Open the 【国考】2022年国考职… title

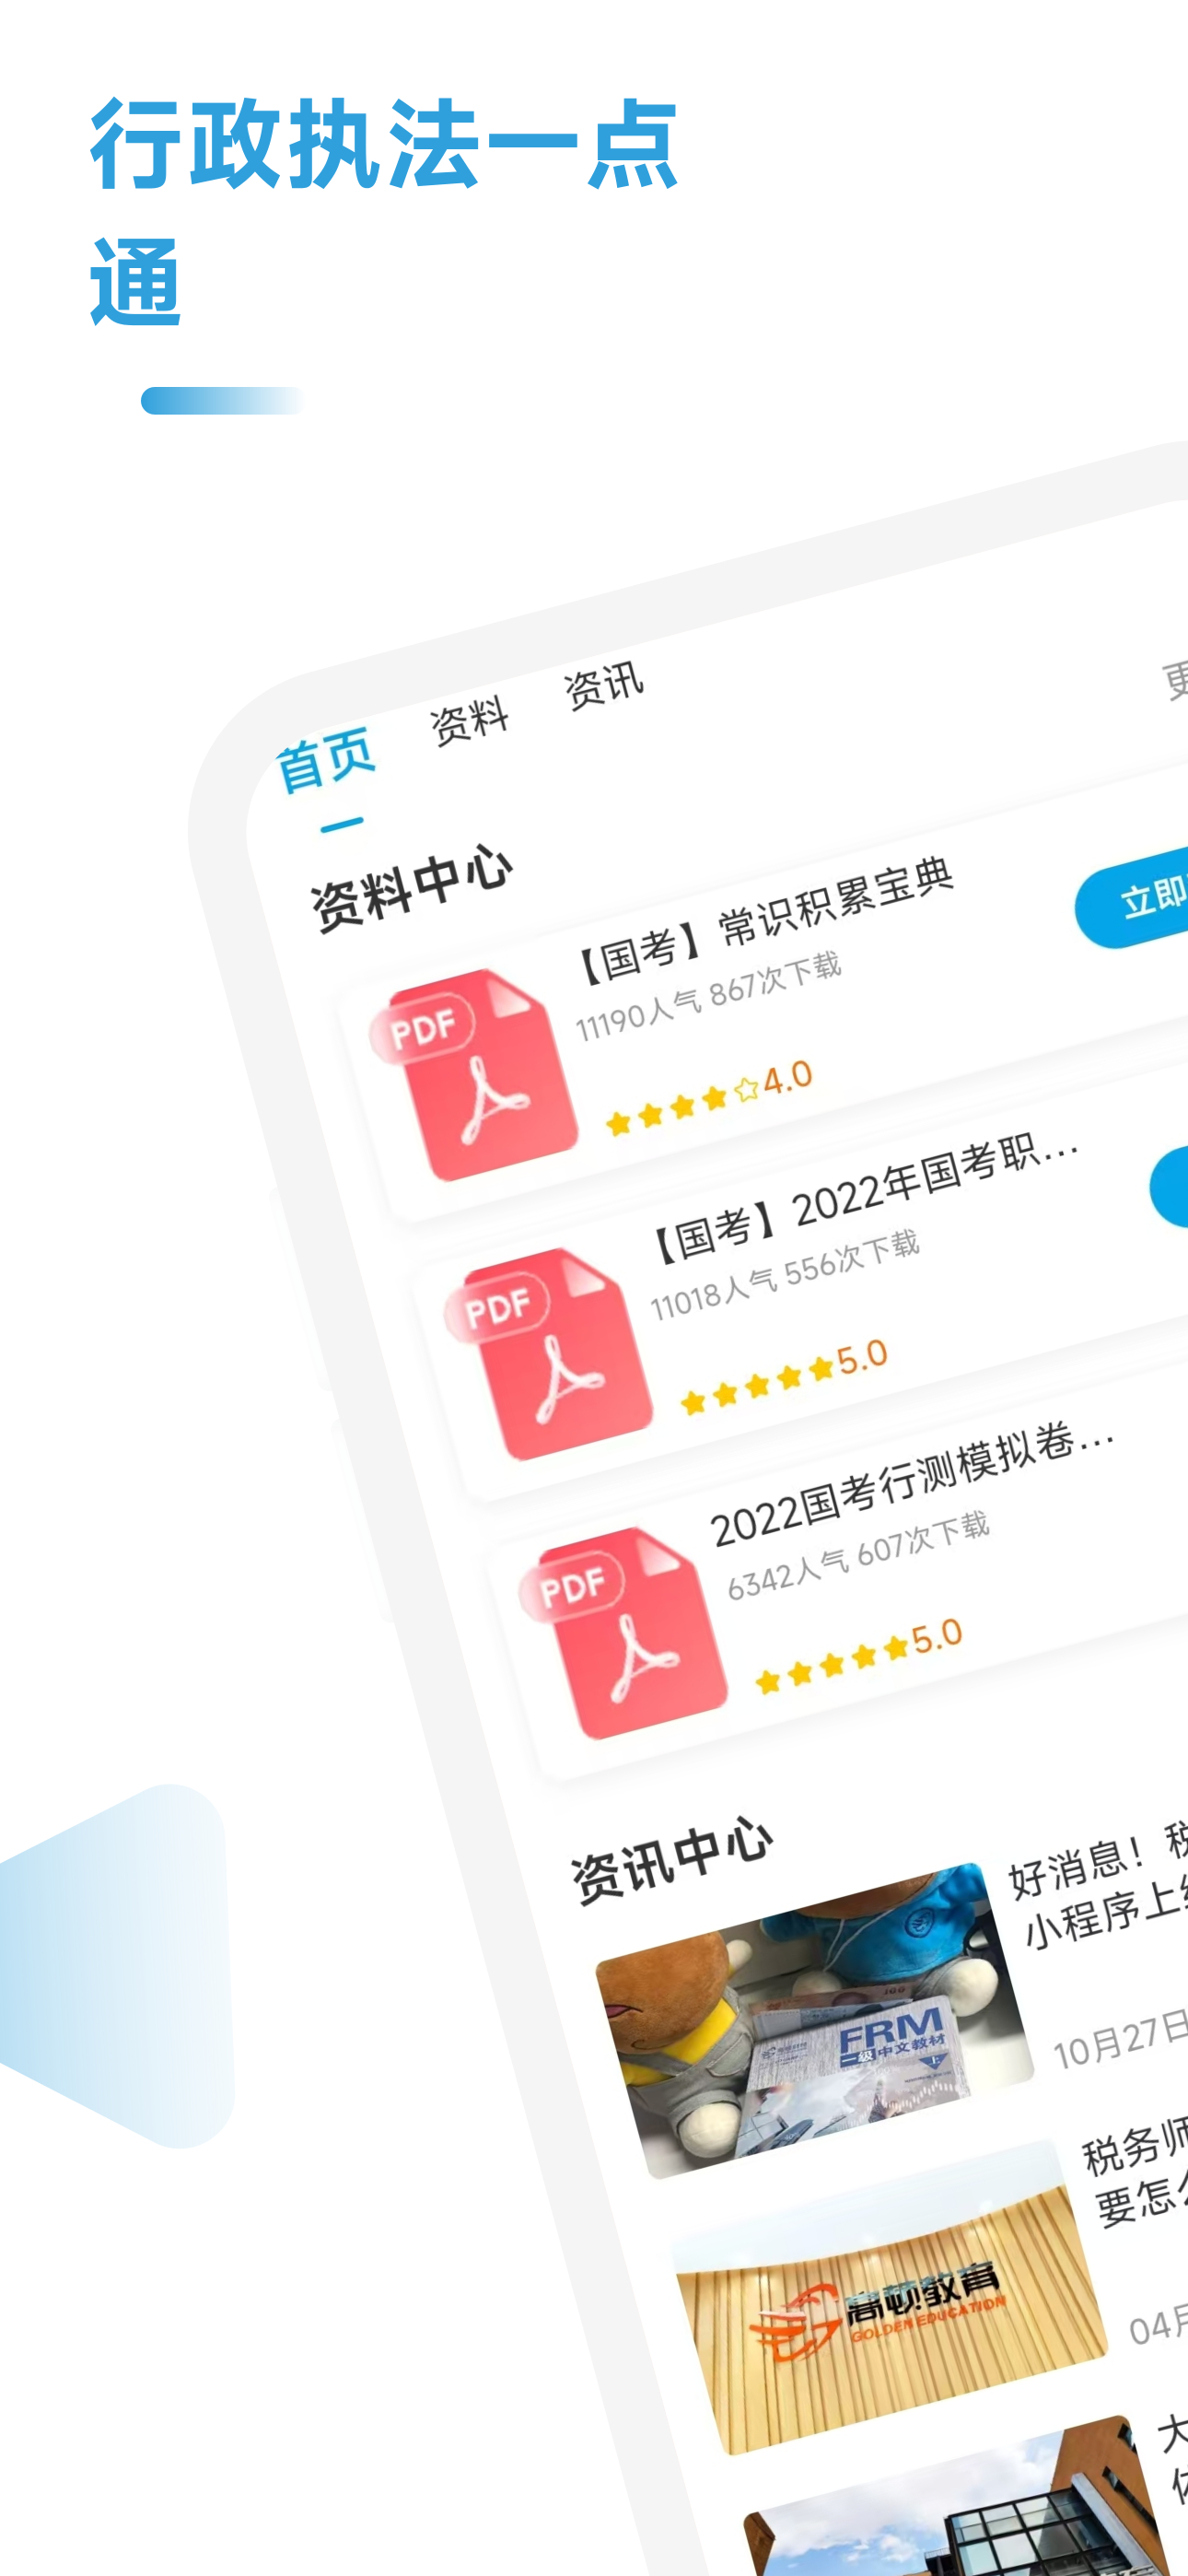click(864, 1198)
